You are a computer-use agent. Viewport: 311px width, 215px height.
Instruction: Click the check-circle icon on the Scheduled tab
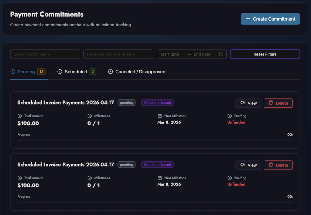[60, 72]
